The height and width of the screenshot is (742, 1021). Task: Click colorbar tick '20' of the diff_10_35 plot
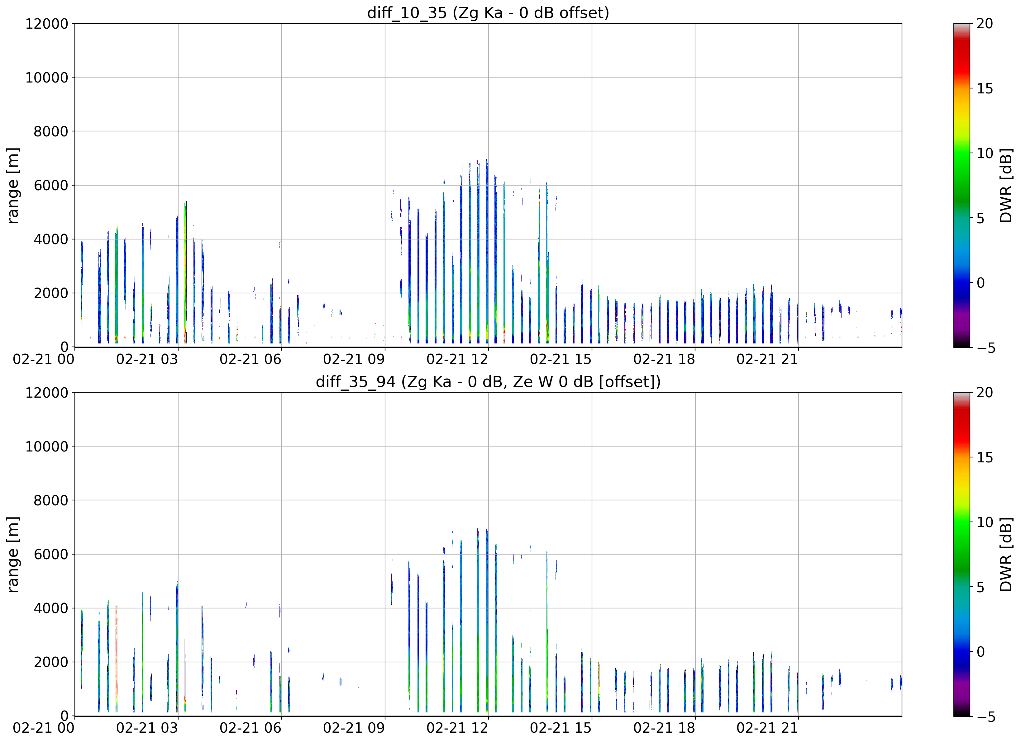click(985, 24)
